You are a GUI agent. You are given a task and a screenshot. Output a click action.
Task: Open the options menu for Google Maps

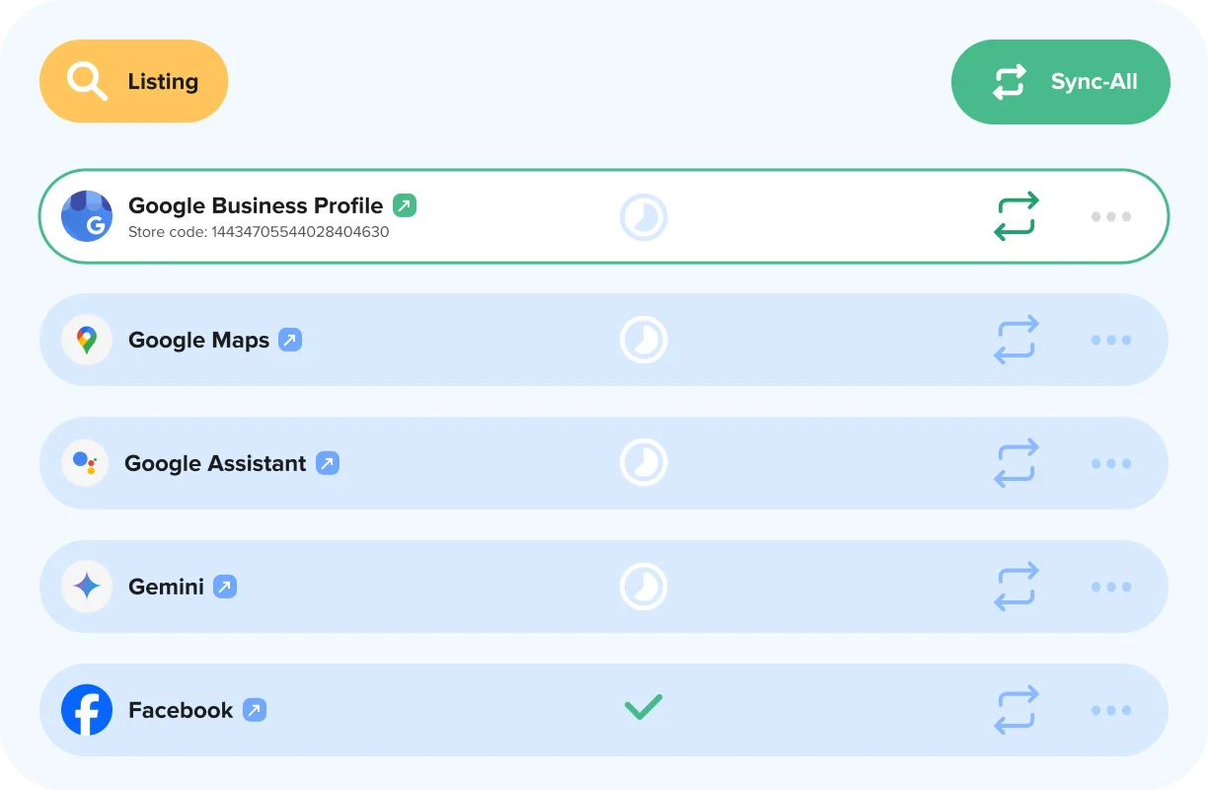pyautogui.click(x=1110, y=340)
